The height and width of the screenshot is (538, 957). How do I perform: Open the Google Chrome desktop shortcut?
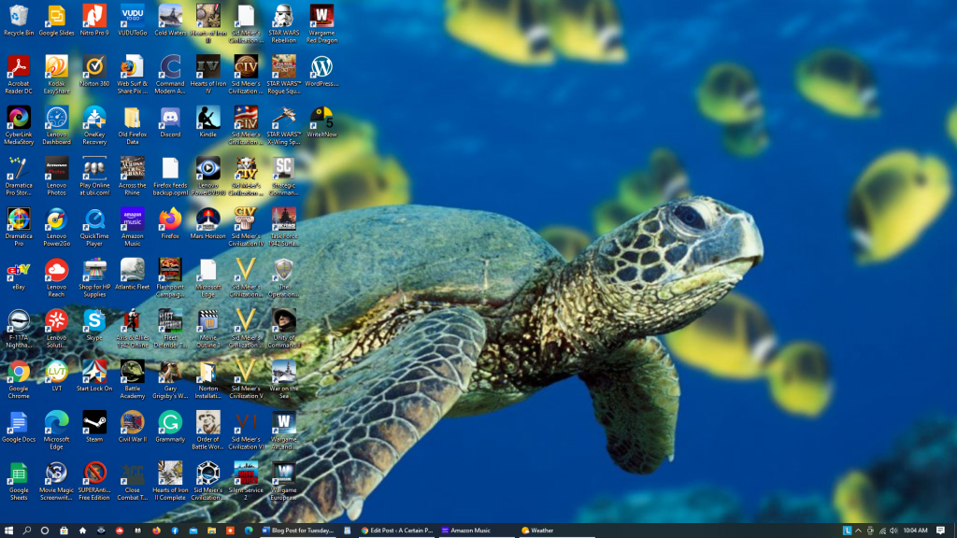[x=19, y=372]
